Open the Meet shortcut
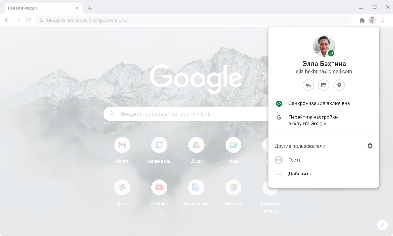This screenshot has width=393, height=236. pos(233,145)
